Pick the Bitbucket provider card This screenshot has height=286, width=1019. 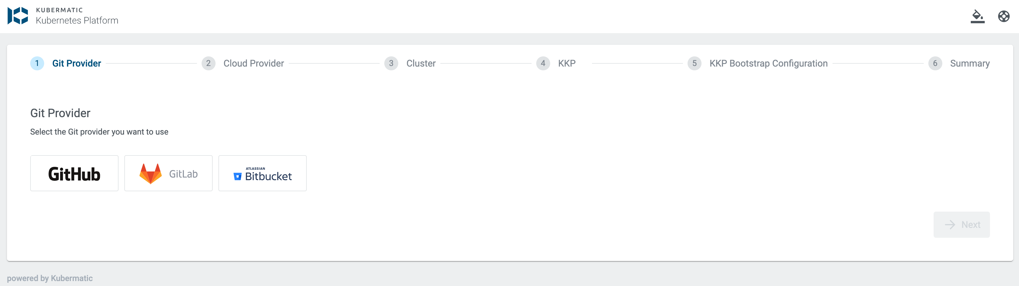(x=263, y=173)
